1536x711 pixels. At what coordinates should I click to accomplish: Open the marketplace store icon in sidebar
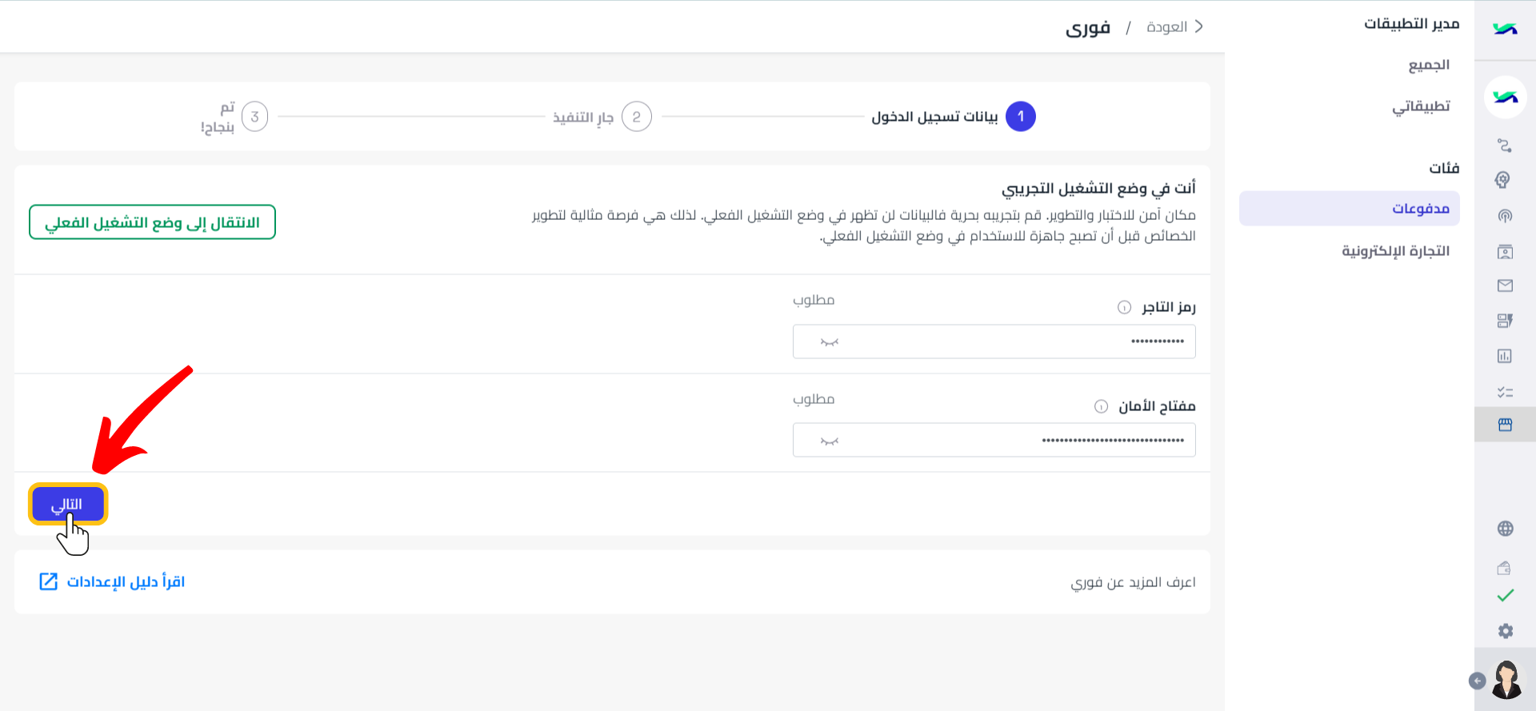pyautogui.click(x=1505, y=425)
